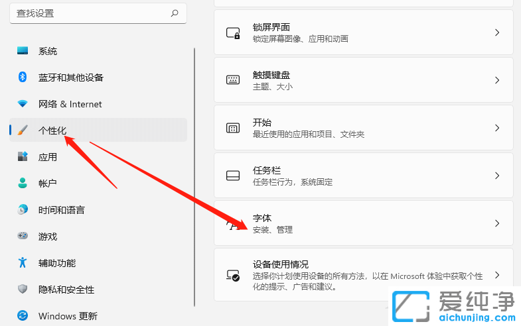Click the Wi-Fi network icon

(x=23, y=104)
